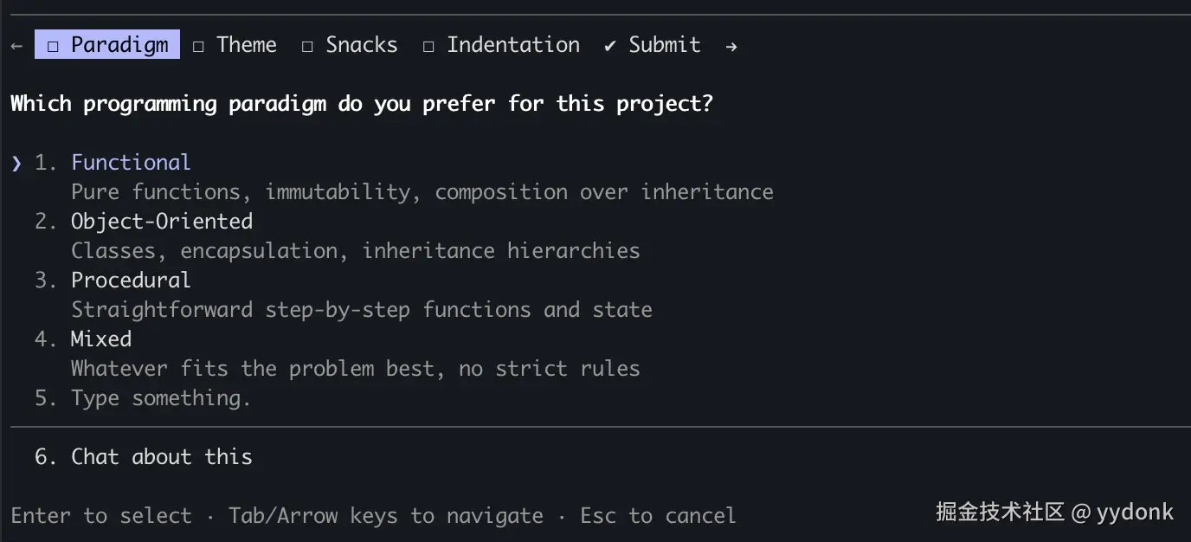
Task: Toggle the checkbox next to Snacks
Action: pyautogui.click(x=307, y=46)
